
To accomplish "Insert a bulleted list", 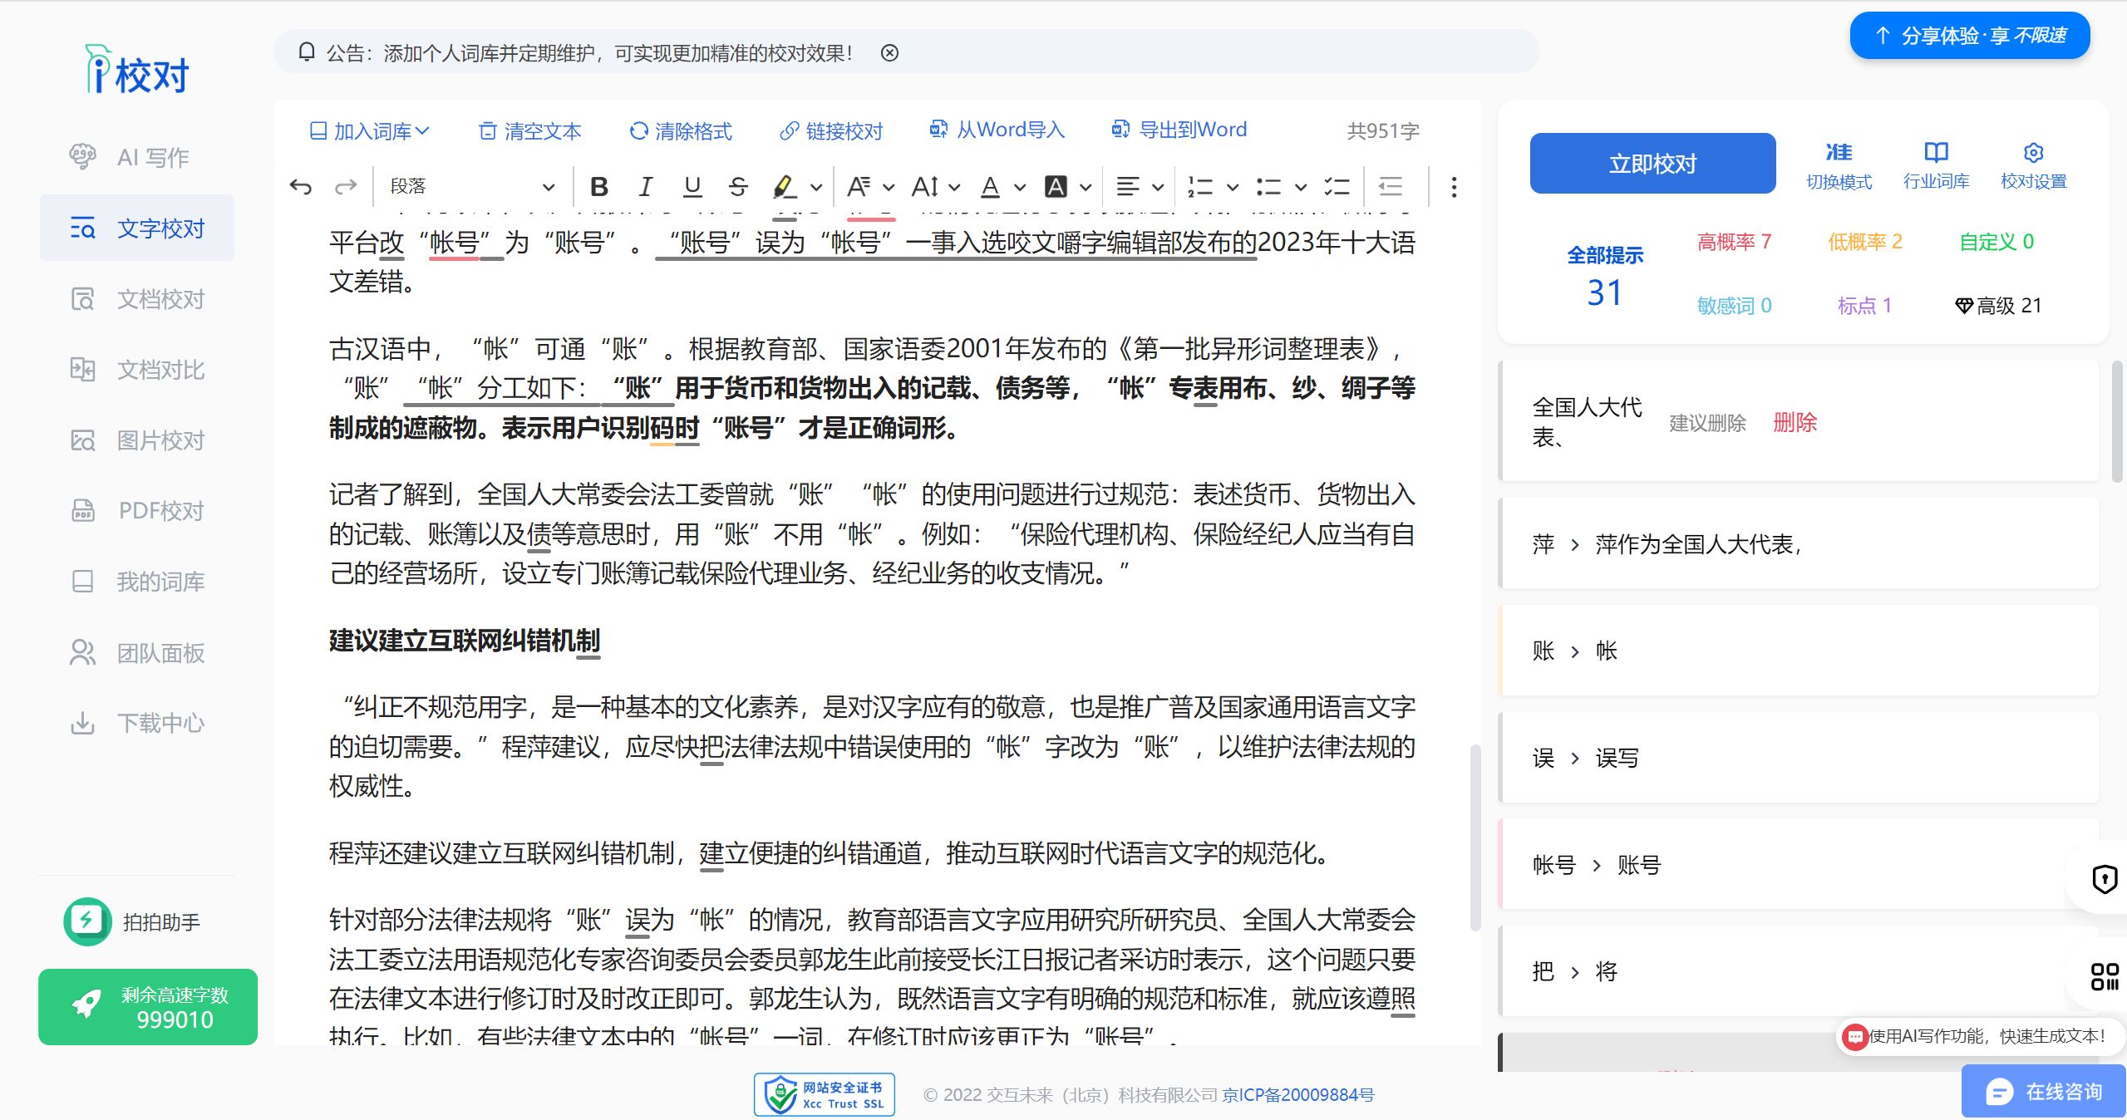I will (x=1268, y=187).
